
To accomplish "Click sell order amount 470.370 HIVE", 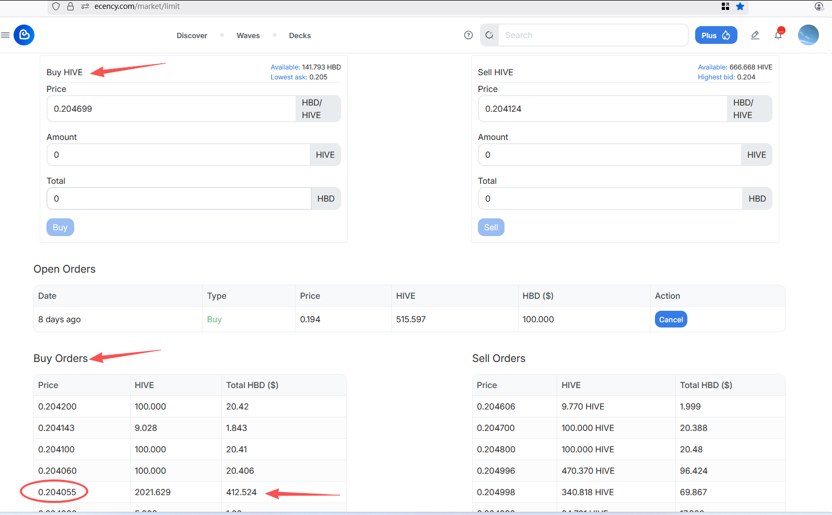I will [x=588, y=471].
